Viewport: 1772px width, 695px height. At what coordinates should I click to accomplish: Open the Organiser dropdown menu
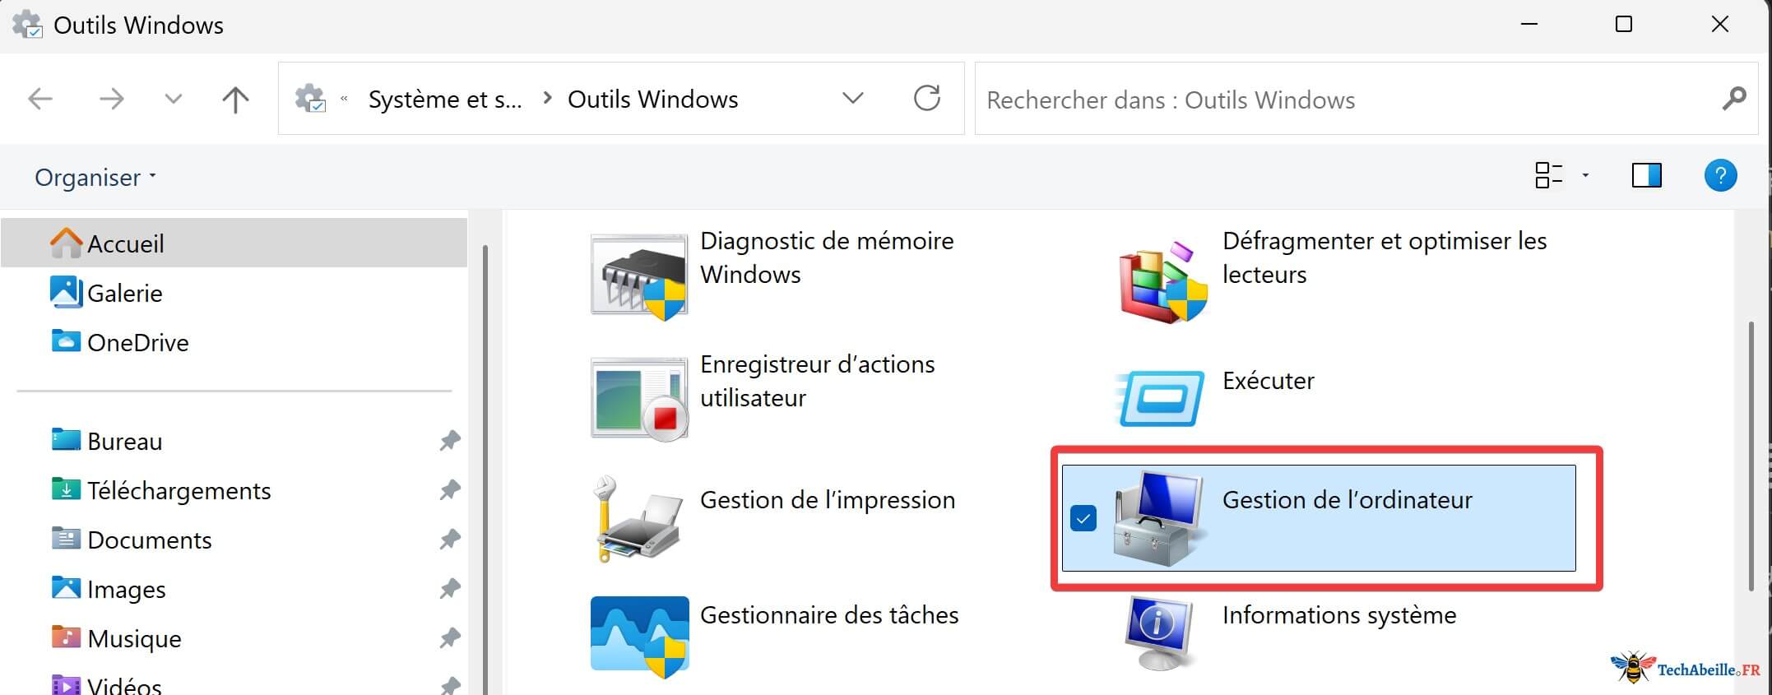95,177
